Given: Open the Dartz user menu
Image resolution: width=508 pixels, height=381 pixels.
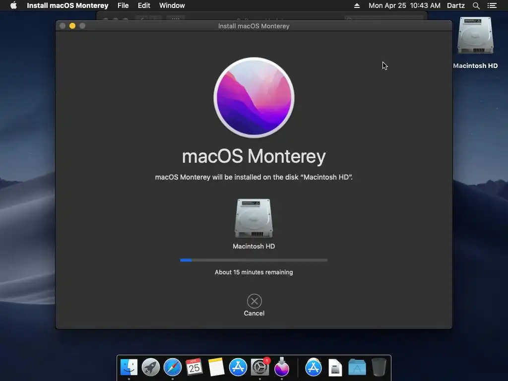Looking at the screenshot, I should [456, 5].
